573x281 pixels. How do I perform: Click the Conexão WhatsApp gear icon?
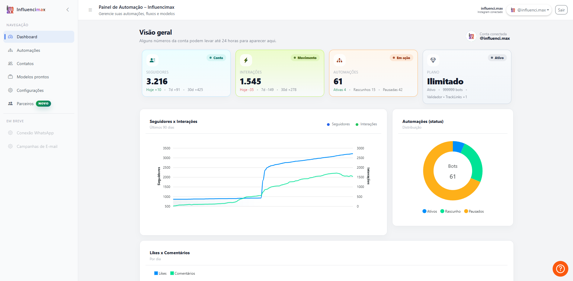click(x=11, y=133)
